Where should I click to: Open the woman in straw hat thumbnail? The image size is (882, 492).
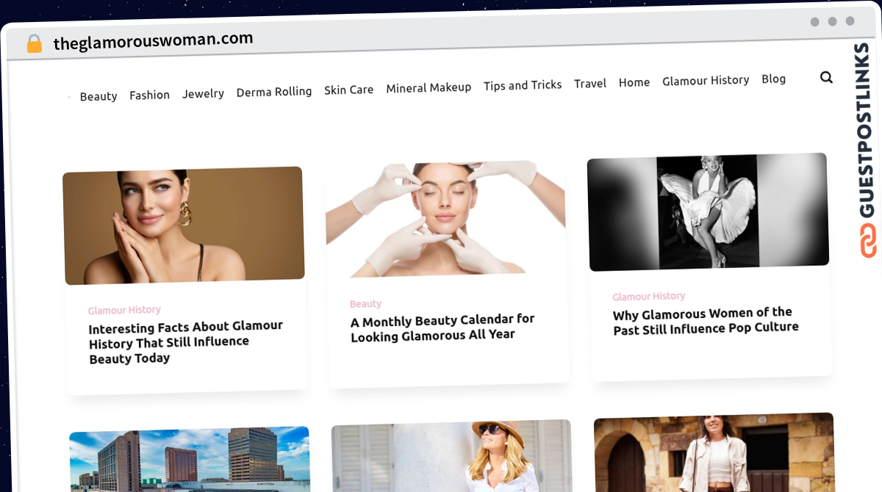(x=451, y=455)
